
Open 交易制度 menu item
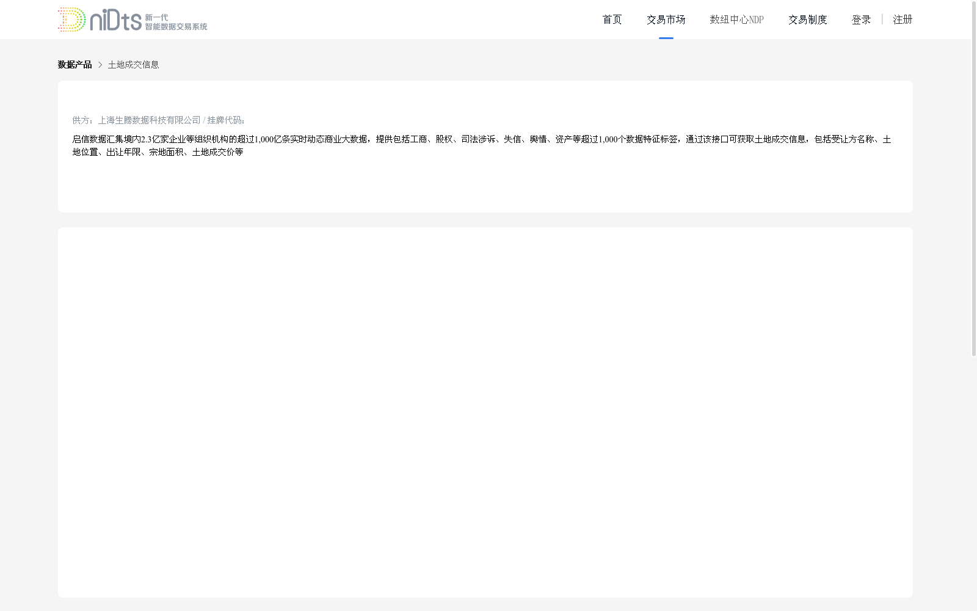[x=807, y=20]
